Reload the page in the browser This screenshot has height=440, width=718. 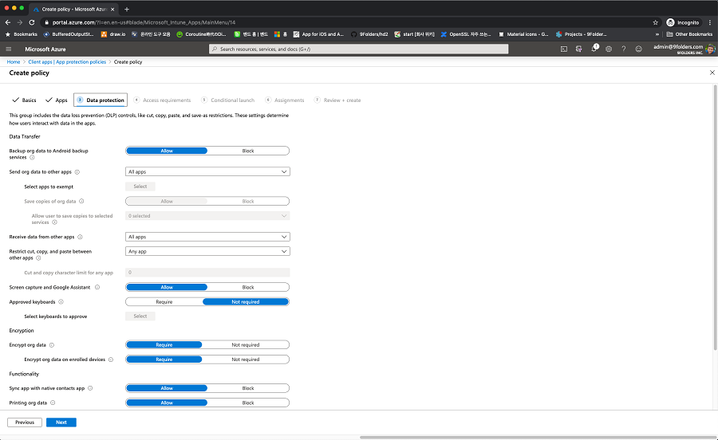pyautogui.click(x=32, y=22)
